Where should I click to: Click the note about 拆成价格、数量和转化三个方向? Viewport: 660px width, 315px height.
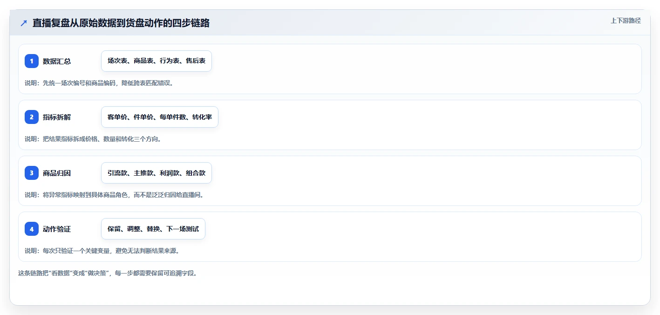pyautogui.click(x=93, y=139)
